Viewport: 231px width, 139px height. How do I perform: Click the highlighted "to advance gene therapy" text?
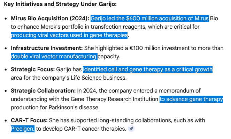coord(191,99)
